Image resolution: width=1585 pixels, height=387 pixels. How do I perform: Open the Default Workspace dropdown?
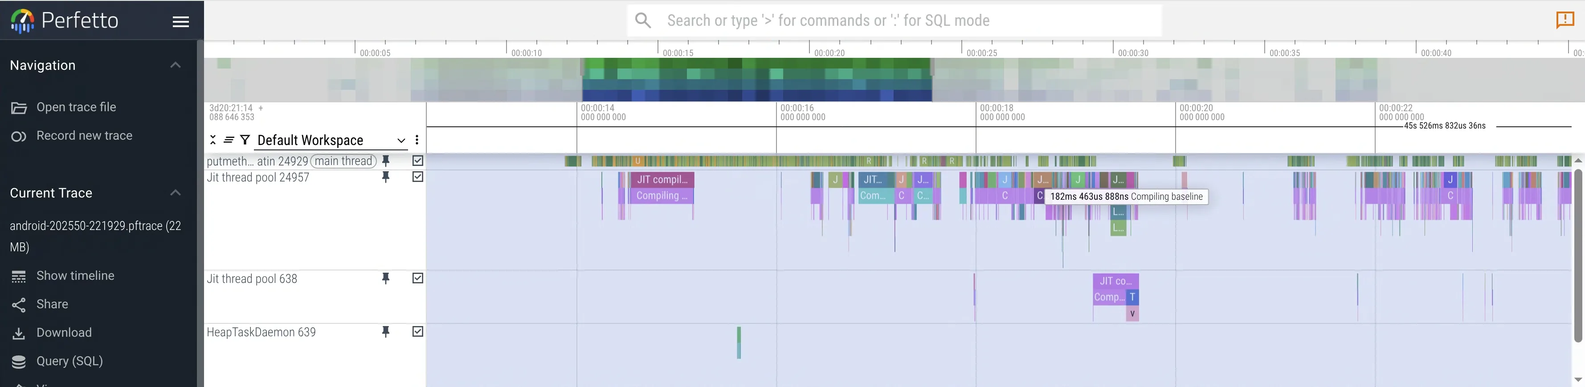point(331,141)
